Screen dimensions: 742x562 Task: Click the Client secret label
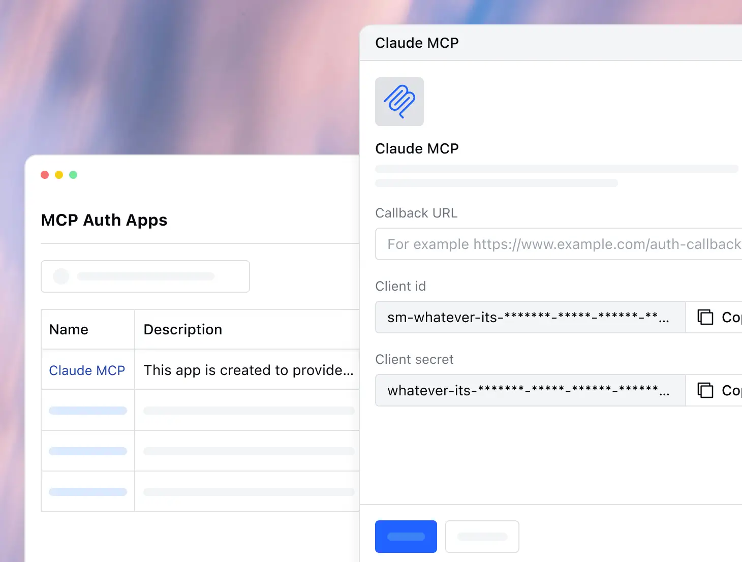click(414, 359)
